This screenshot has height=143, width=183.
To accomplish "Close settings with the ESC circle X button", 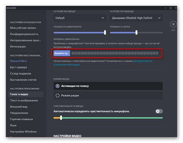I will 173,24.
